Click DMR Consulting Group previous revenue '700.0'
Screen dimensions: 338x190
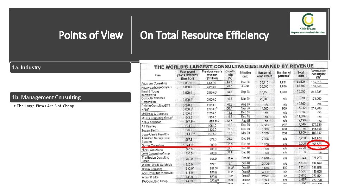[213, 153]
